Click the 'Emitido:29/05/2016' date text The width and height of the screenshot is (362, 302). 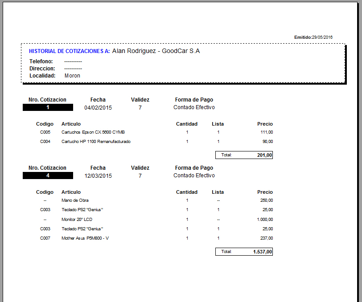click(x=313, y=37)
